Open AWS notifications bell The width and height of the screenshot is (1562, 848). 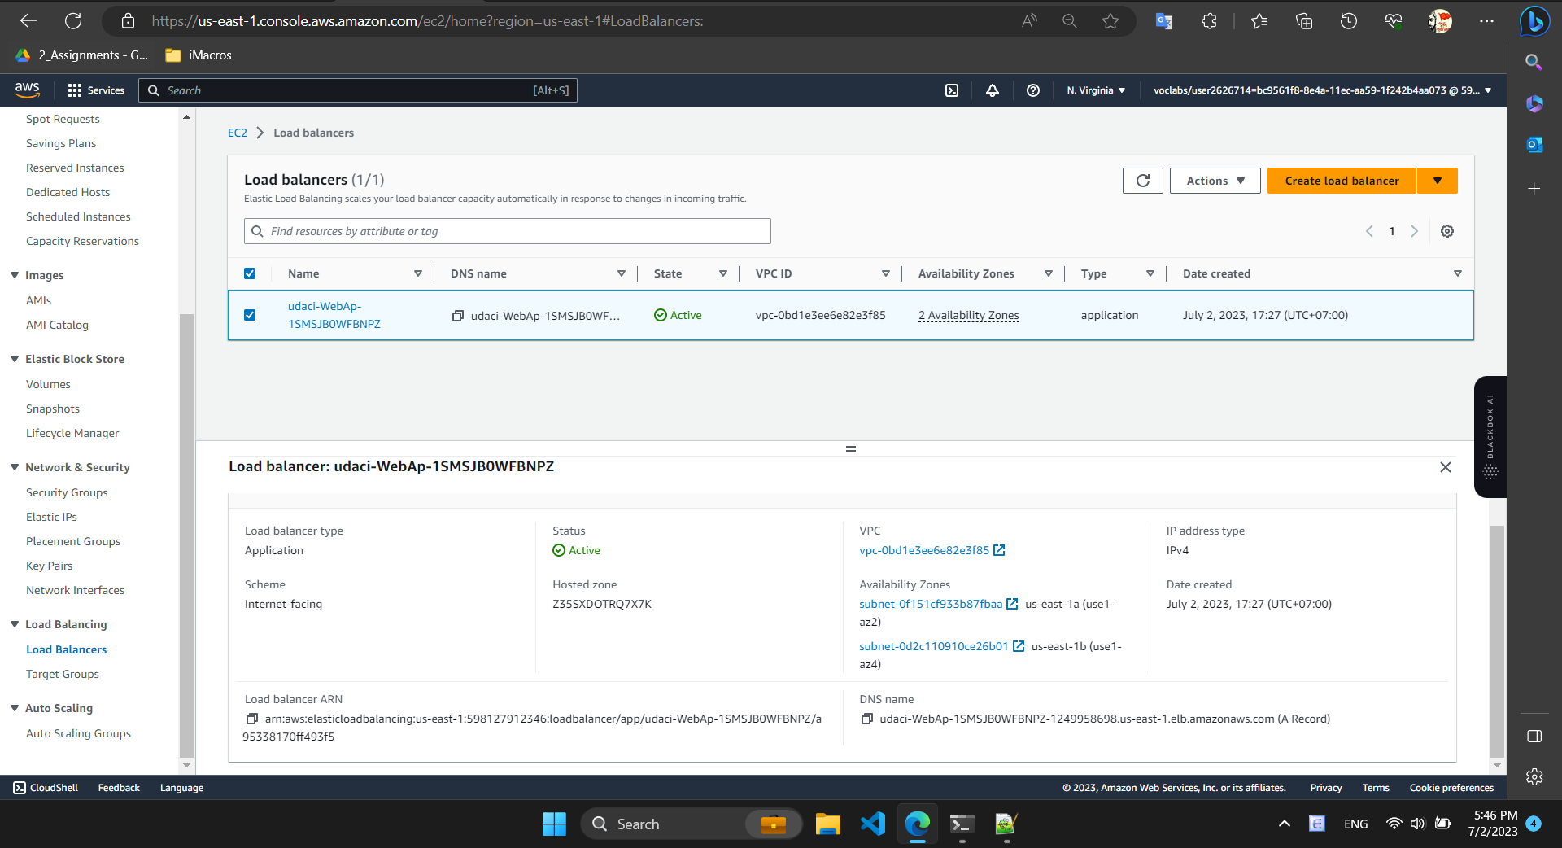pyautogui.click(x=993, y=90)
